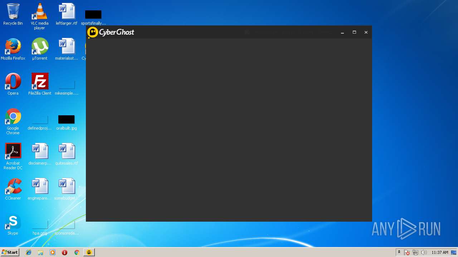Open the volume speaker tray icon
Image resolution: width=458 pixels, height=257 pixels.
[424, 252]
